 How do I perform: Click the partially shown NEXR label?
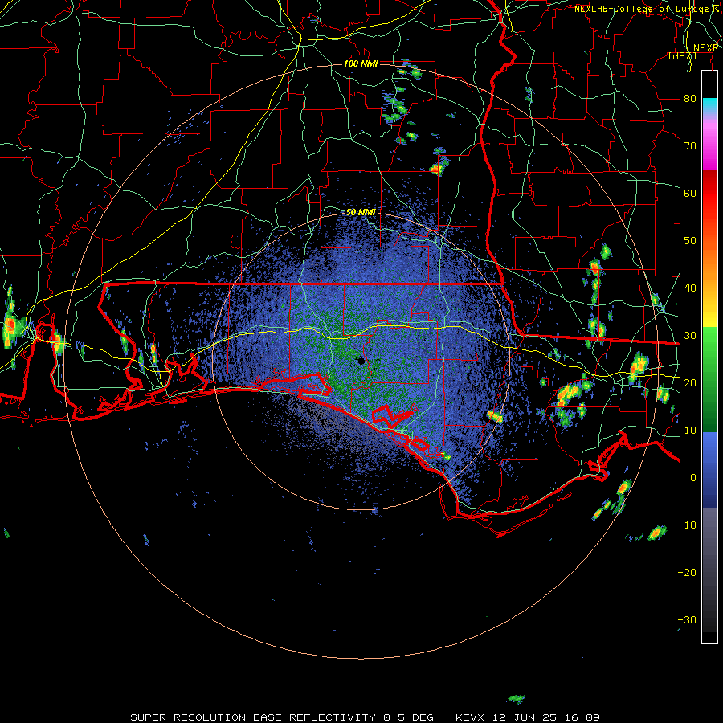pos(706,48)
